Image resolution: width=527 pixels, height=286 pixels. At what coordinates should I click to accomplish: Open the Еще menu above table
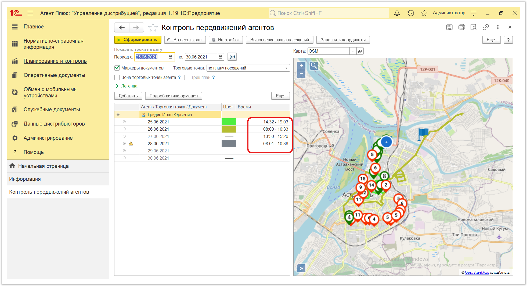281,96
